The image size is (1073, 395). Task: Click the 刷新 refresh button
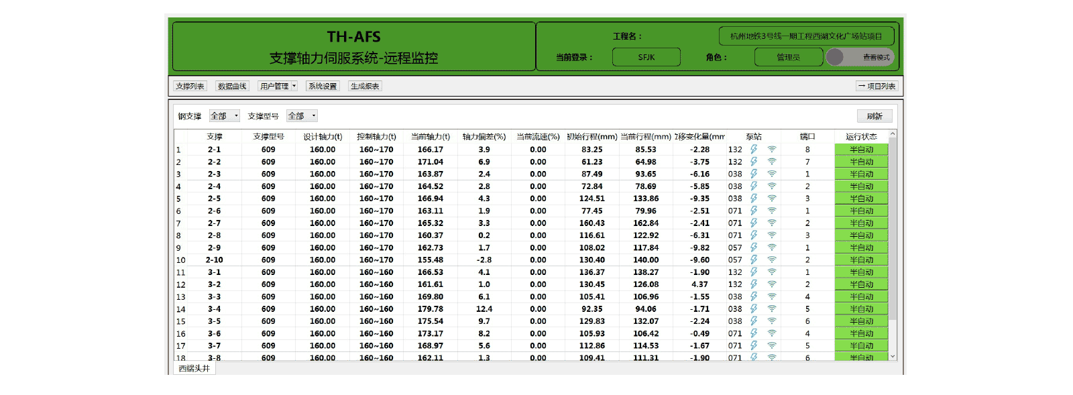point(874,116)
